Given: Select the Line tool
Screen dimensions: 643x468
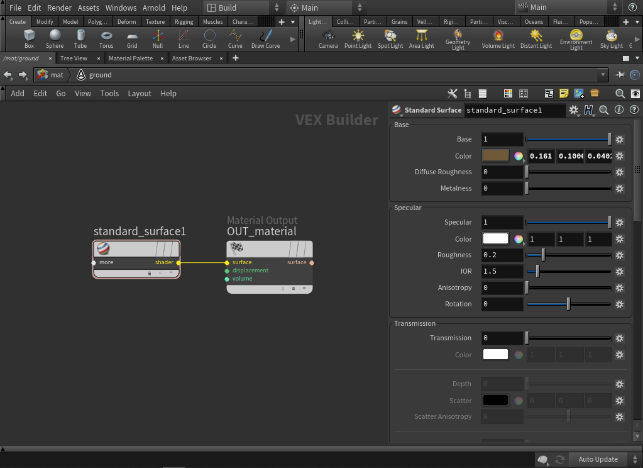Looking at the screenshot, I should click(184, 39).
